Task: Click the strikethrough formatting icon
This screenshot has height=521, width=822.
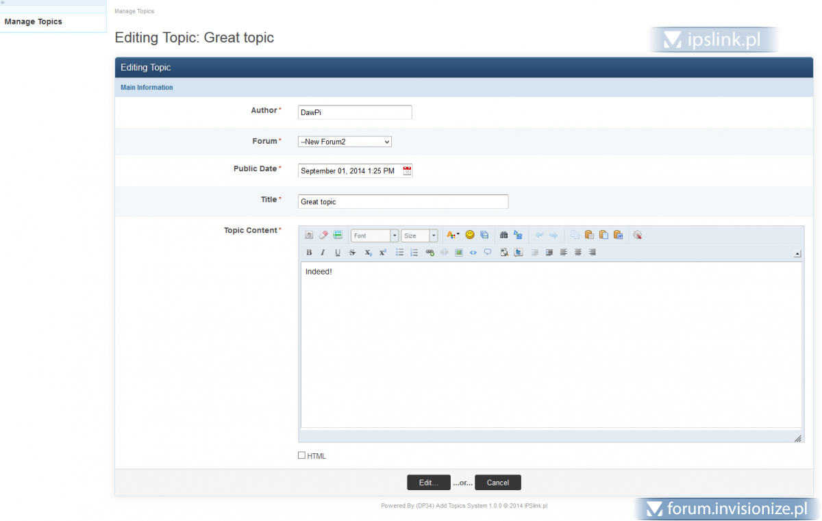Action: (x=353, y=253)
